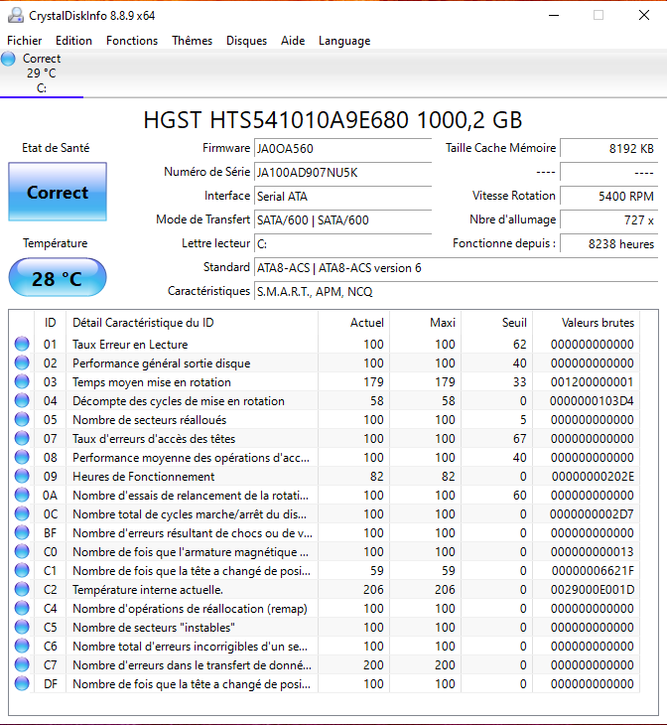The image size is (667, 725).
Task: Select the Température interne actuelle row text
Action: [x=148, y=590]
